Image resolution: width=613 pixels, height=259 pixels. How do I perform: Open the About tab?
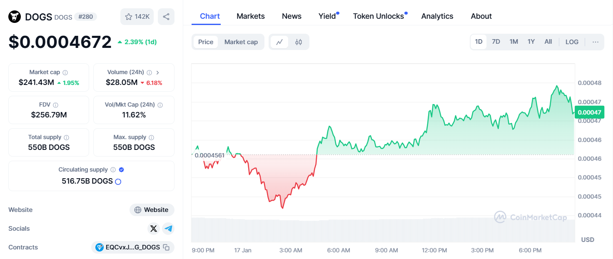tap(481, 16)
